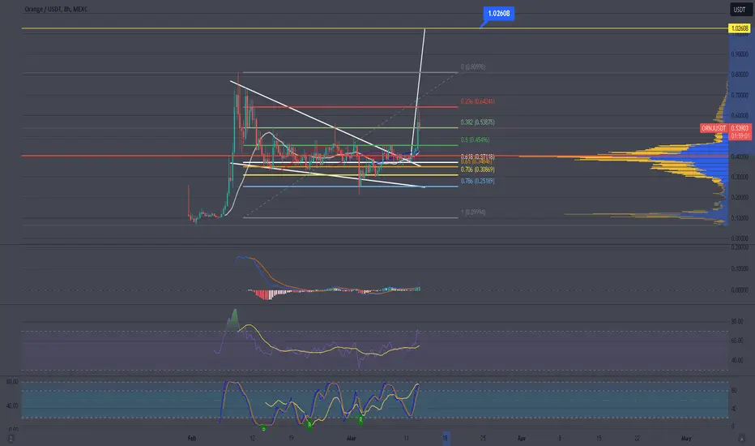Viewport: 755px width, 446px height.
Task: Click the round icon at bottom-left corner
Action: [x=11, y=438]
